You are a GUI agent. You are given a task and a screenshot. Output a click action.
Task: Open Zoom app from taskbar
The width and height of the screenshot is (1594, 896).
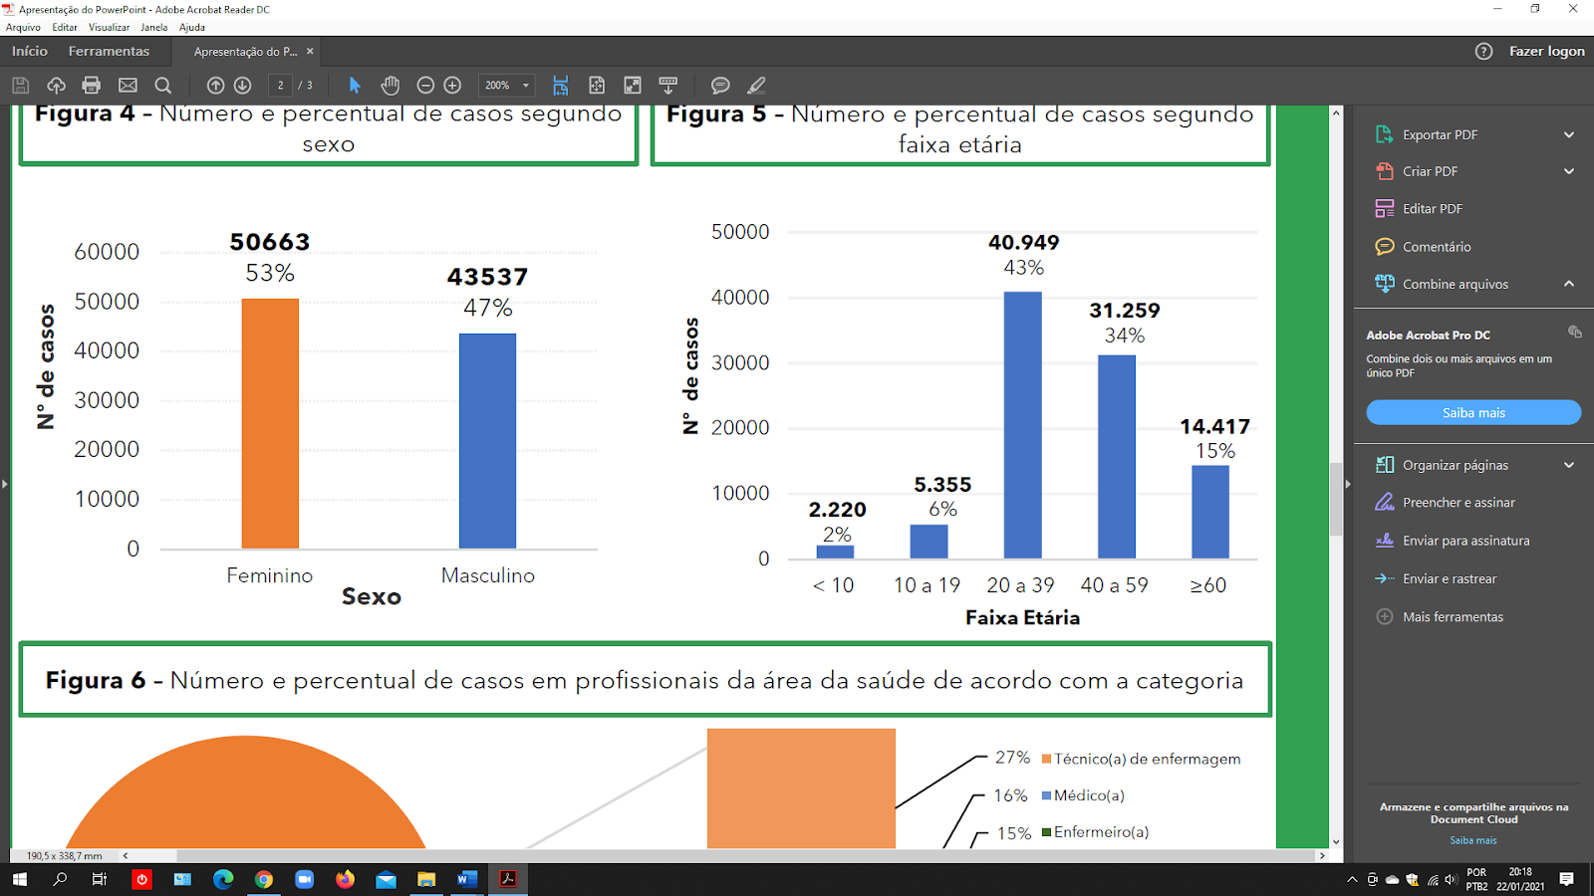pos(304,879)
